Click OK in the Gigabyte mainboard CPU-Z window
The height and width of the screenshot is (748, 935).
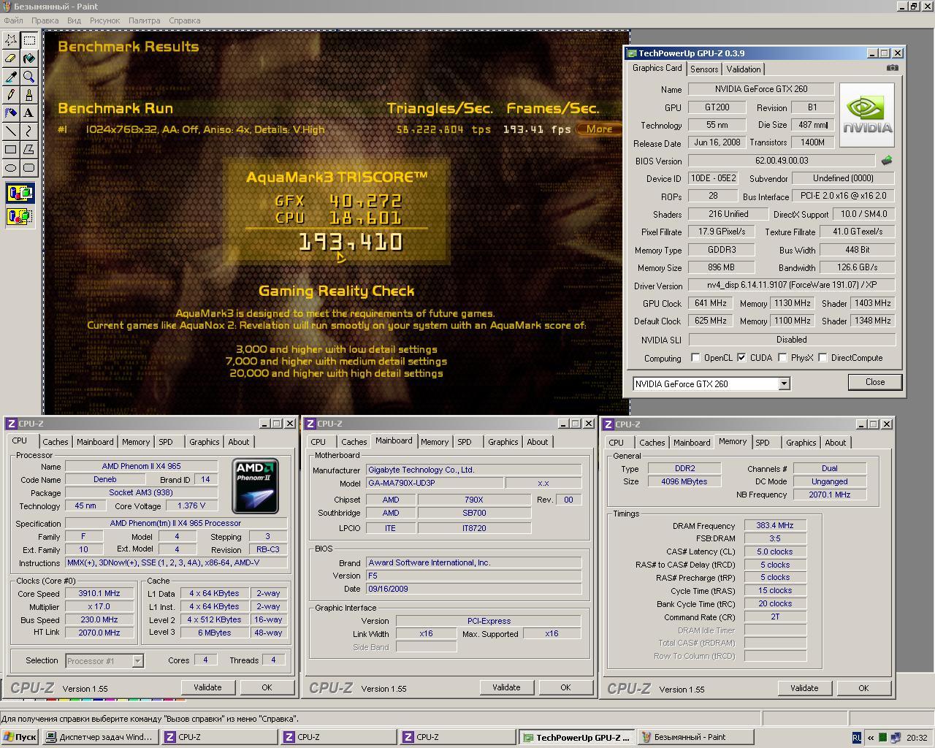(x=565, y=687)
